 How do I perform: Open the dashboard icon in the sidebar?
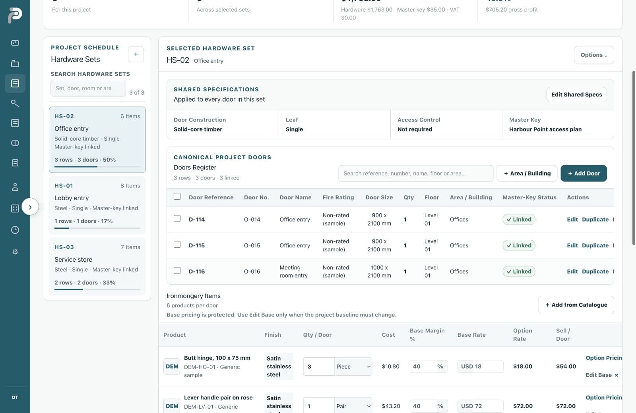pos(15,43)
